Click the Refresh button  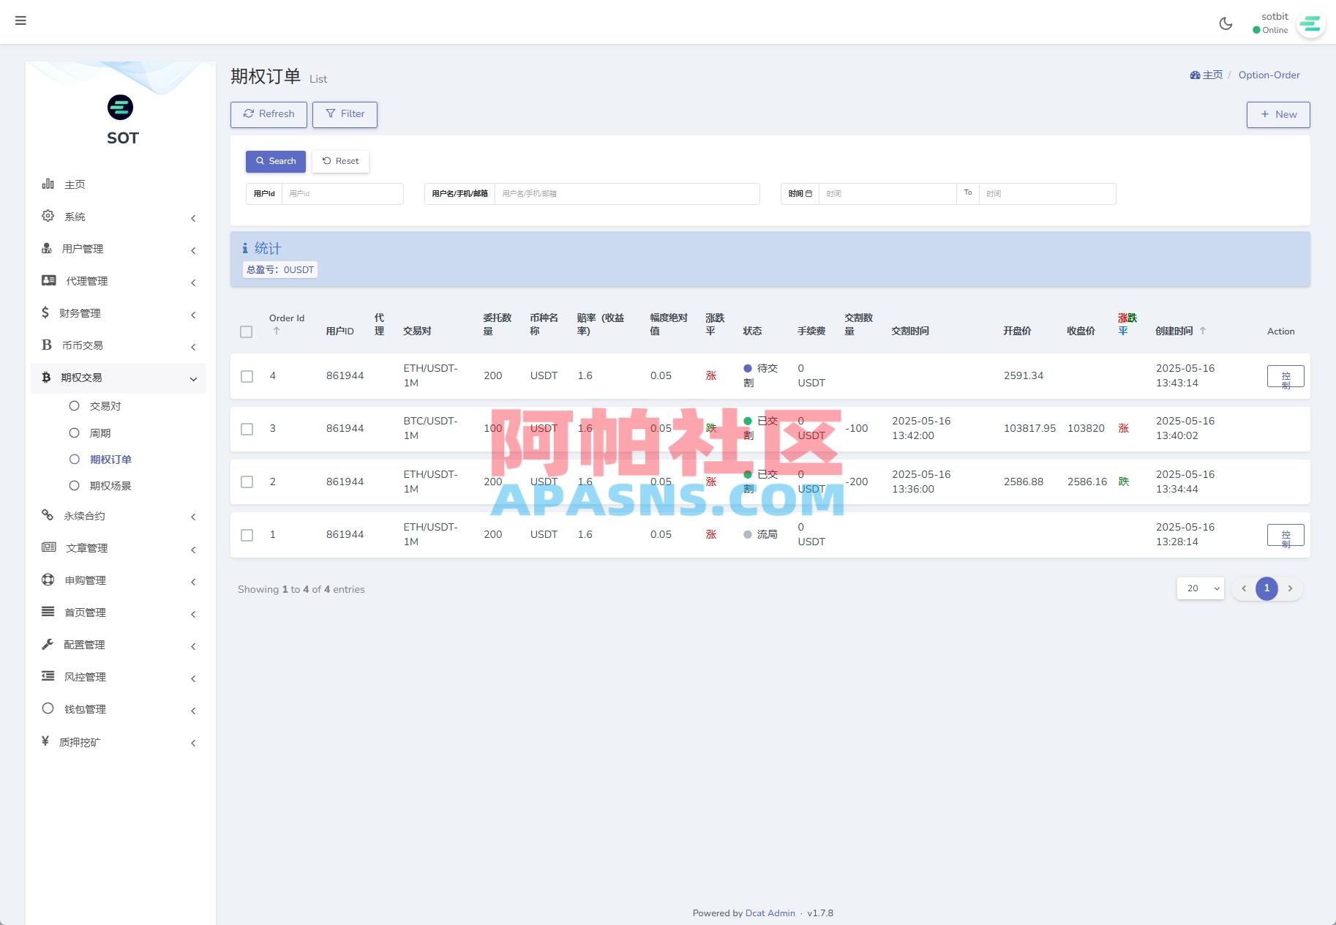[x=269, y=114]
